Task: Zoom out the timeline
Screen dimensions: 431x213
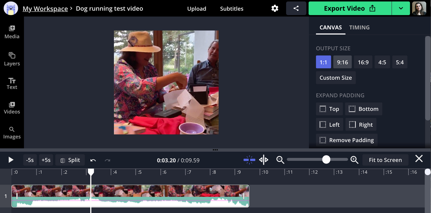Action: click(280, 160)
